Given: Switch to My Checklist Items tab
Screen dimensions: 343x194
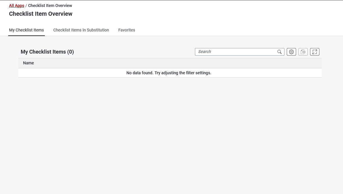Looking at the screenshot, I should 27,30.
